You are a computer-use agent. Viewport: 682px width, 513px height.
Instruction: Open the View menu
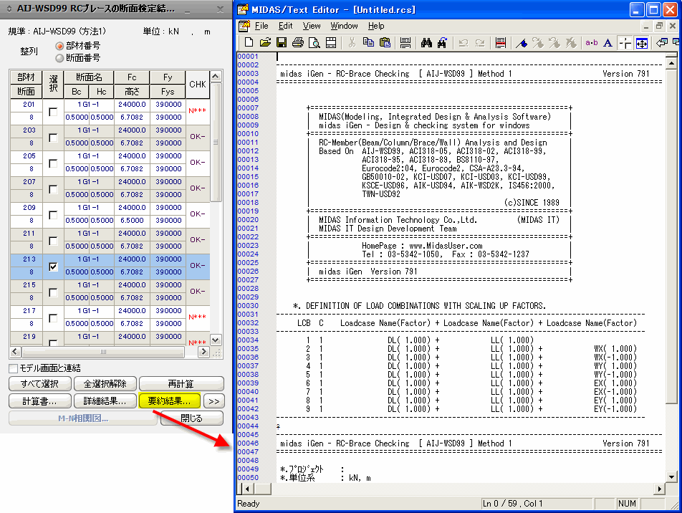pos(312,26)
